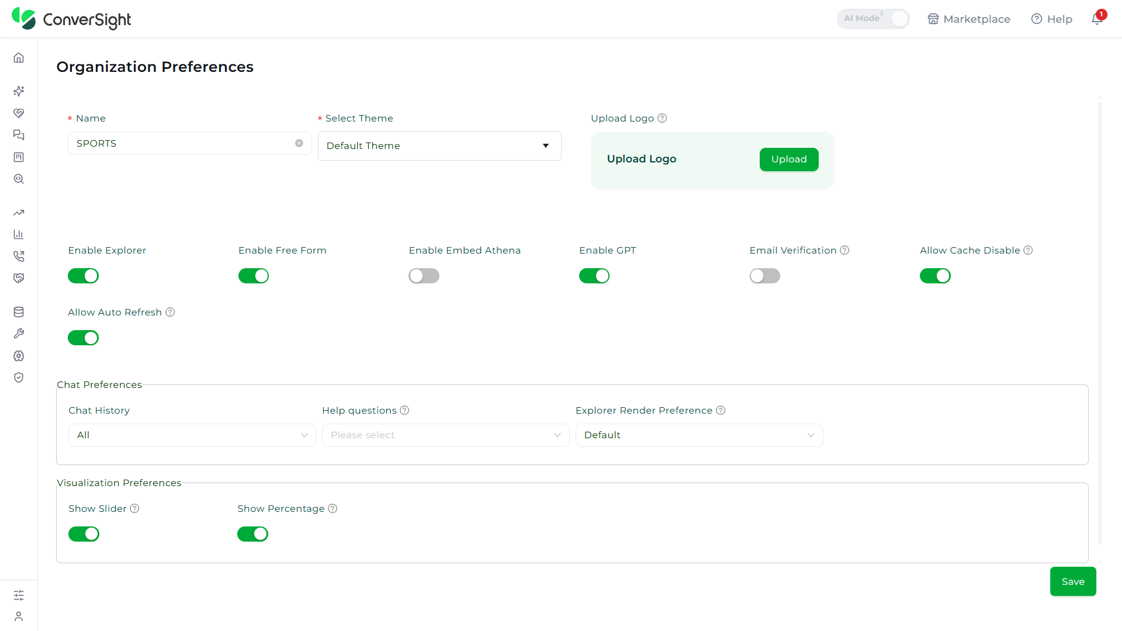Open the outgoing phone call sidebar icon
1122x631 pixels.
click(x=19, y=256)
